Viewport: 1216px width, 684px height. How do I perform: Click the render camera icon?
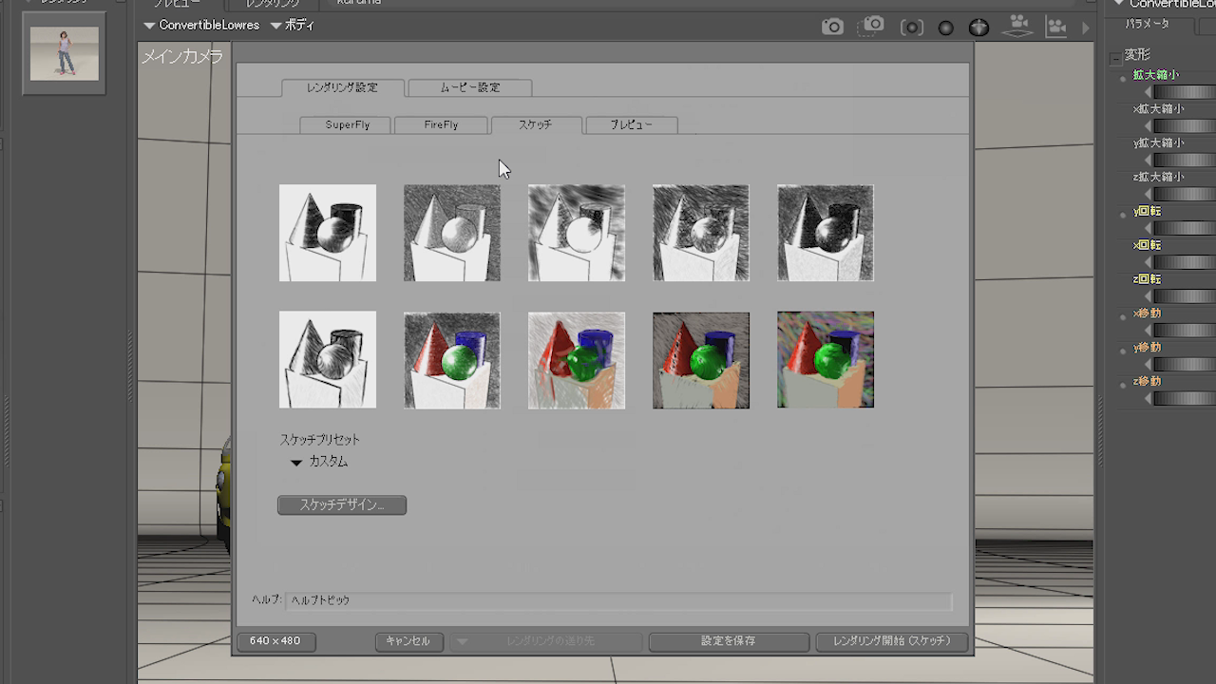pyautogui.click(x=832, y=27)
